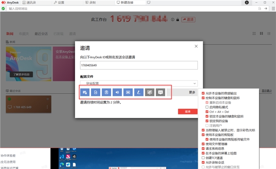Click the 了解更多信息 button on news banner

tap(21, 75)
